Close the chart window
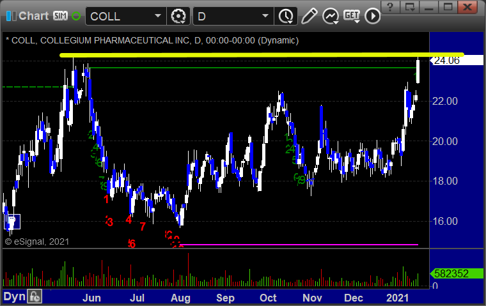Screen dimensions: 486x306 467,7
